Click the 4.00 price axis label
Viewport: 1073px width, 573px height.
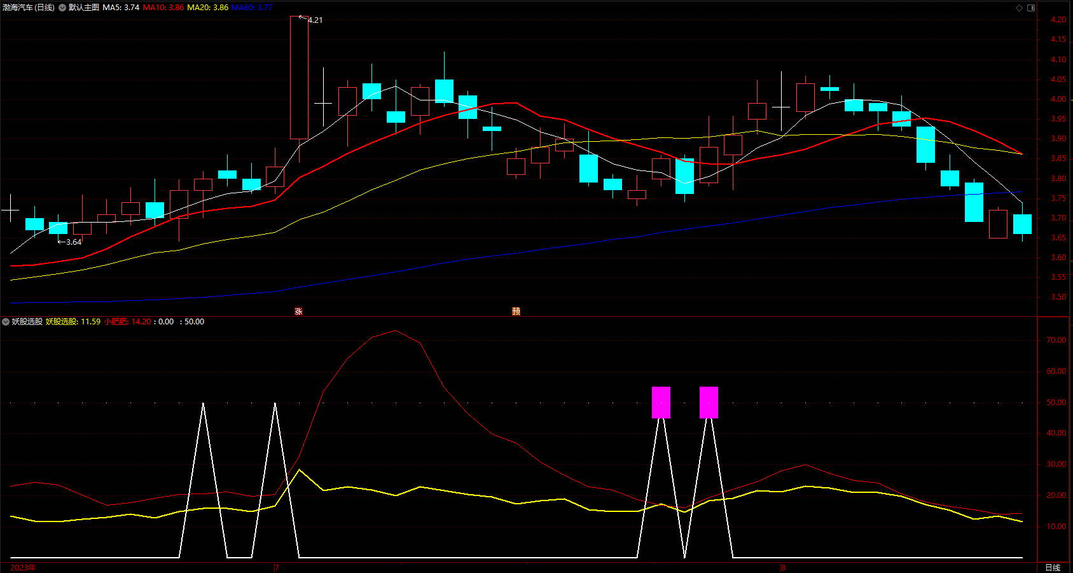(x=1058, y=99)
